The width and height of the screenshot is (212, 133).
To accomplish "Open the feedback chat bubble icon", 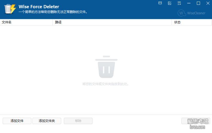I will click(x=160, y=3).
